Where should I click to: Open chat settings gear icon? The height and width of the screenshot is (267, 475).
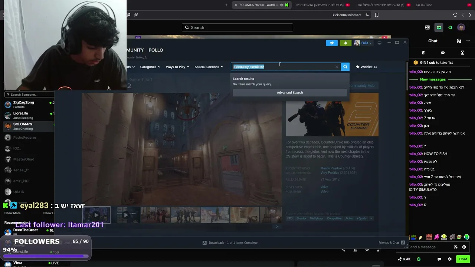[450, 259]
